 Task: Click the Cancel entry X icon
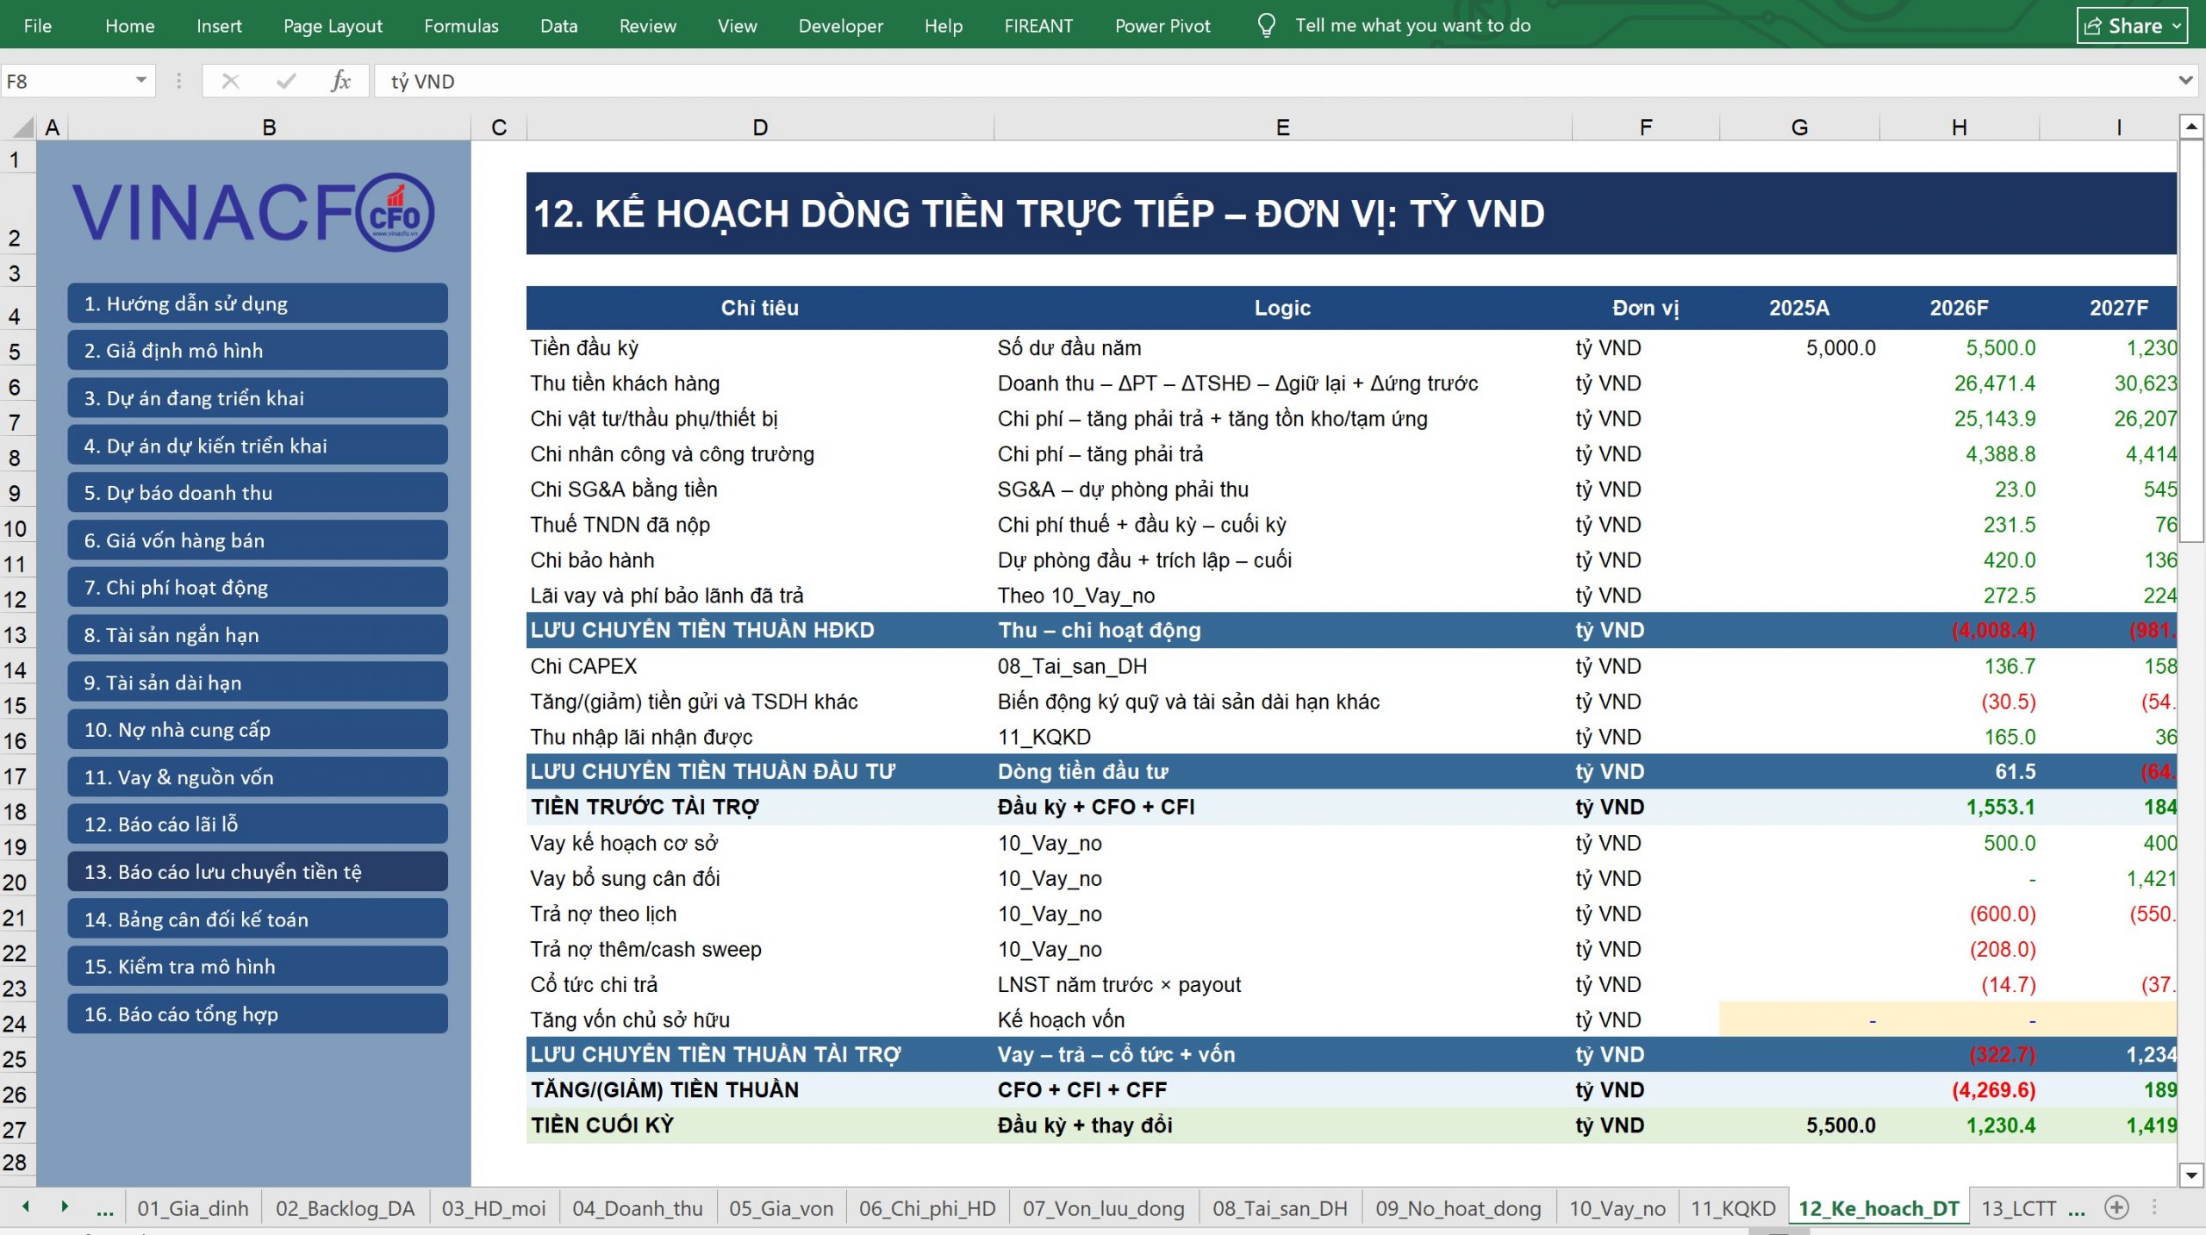230,81
